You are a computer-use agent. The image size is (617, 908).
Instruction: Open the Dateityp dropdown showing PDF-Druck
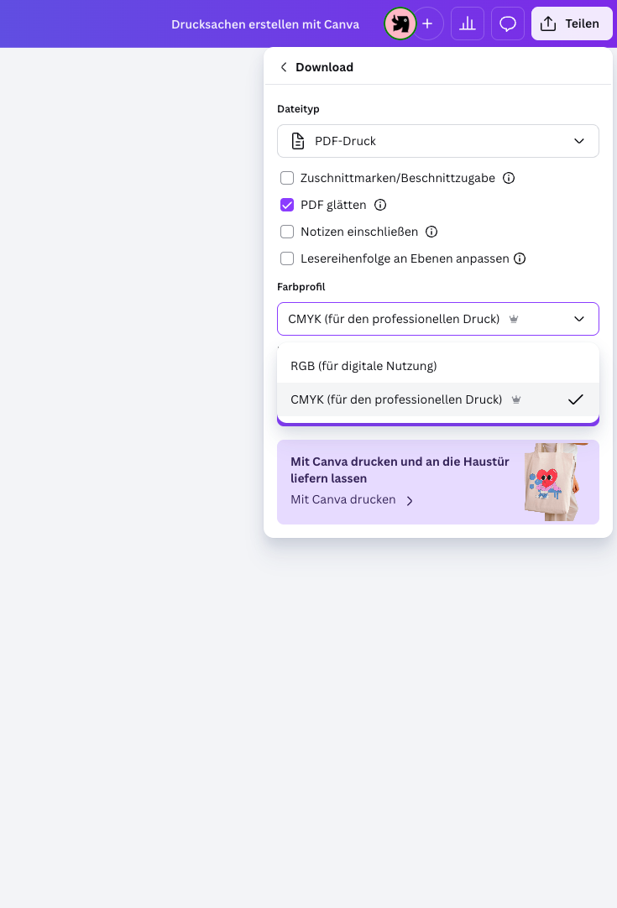(x=437, y=140)
